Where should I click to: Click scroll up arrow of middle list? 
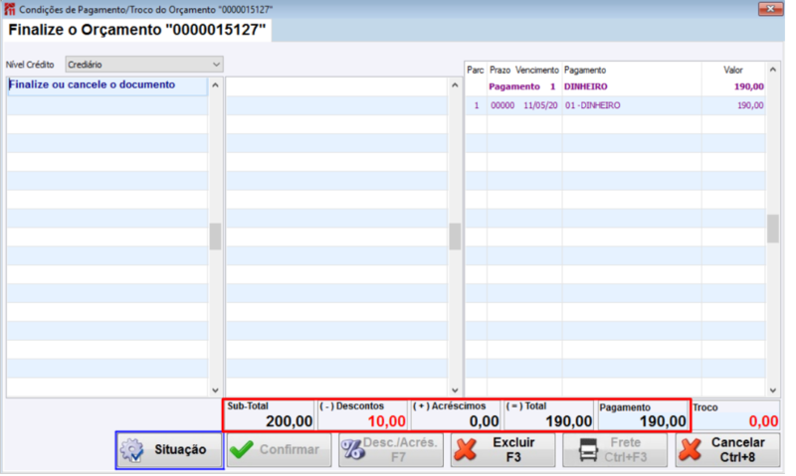click(455, 85)
